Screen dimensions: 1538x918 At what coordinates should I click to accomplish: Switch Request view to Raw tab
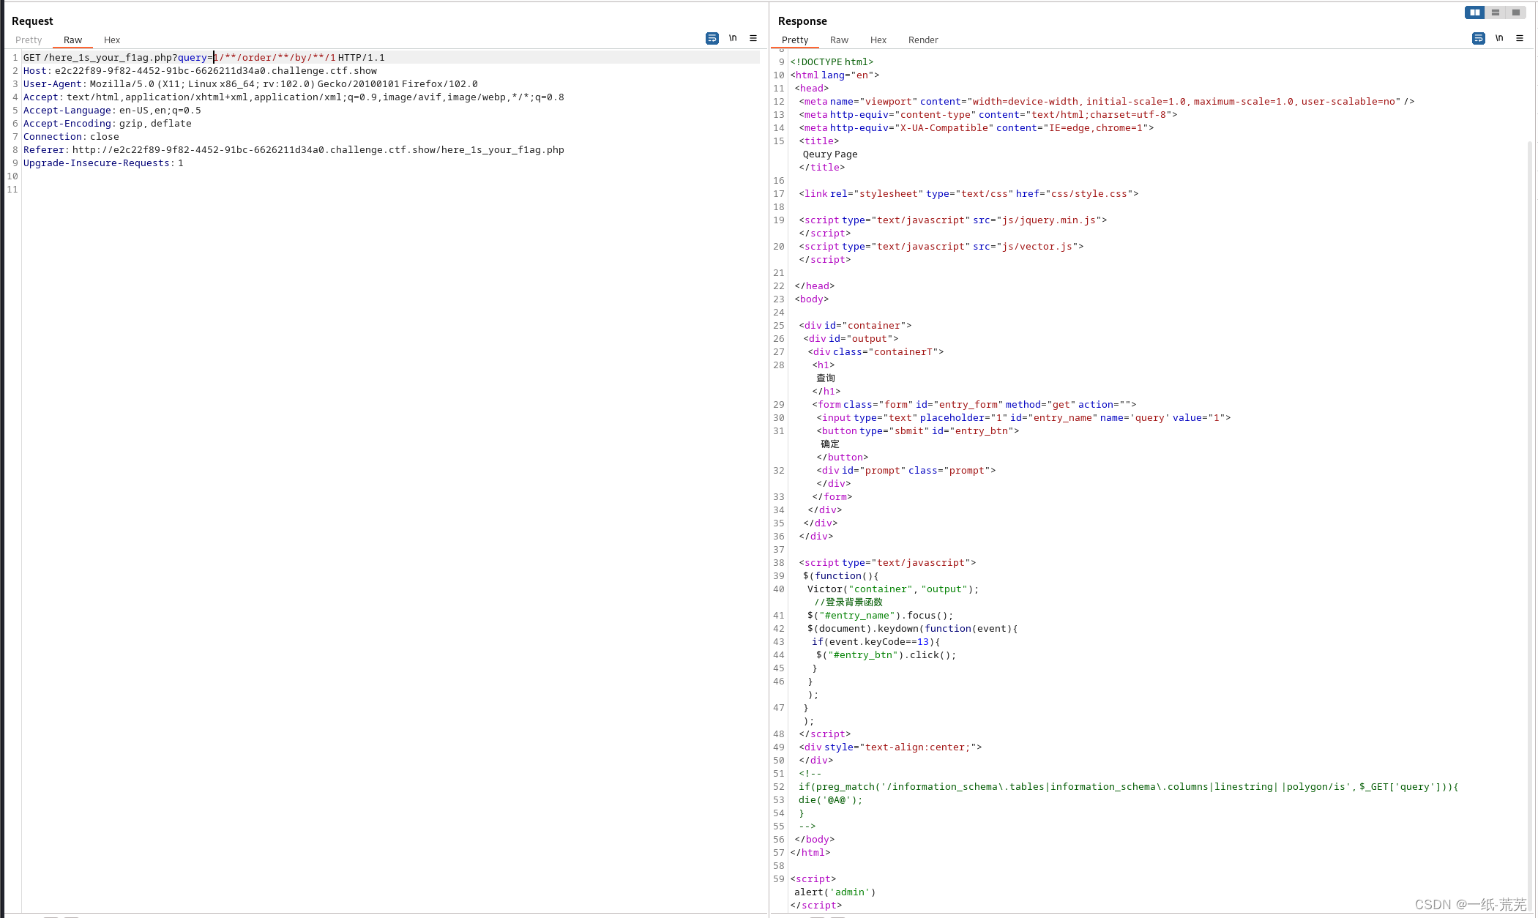[x=72, y=40]
